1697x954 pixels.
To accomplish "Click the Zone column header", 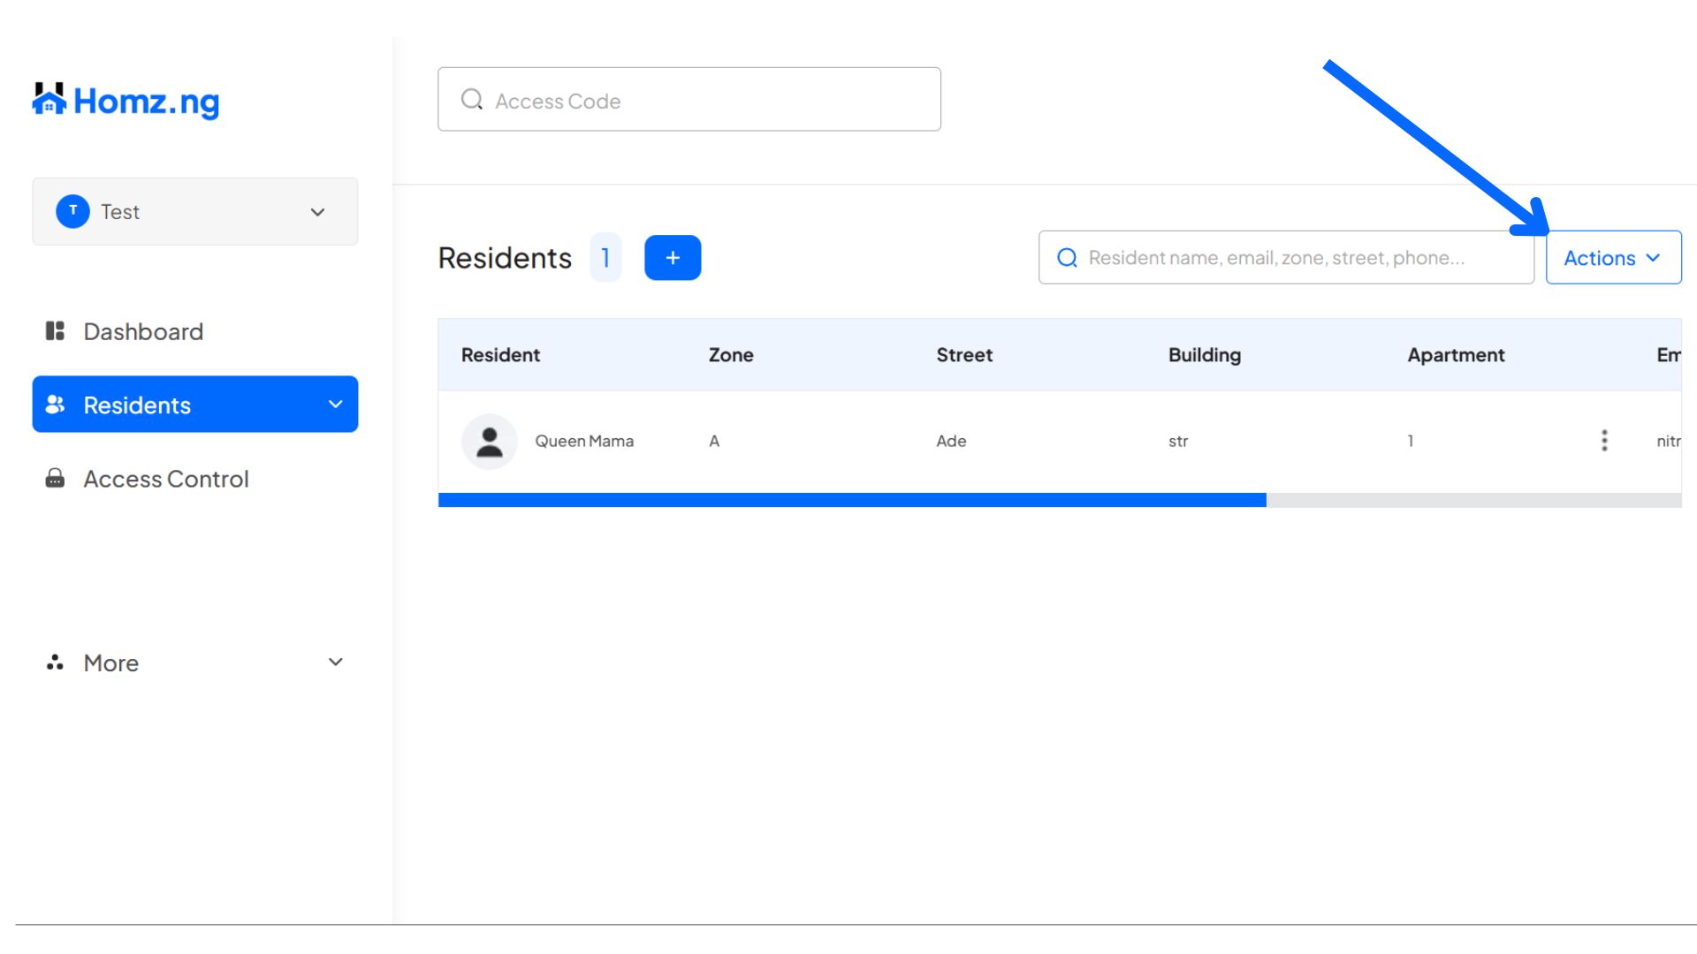I will pos(730,355).
